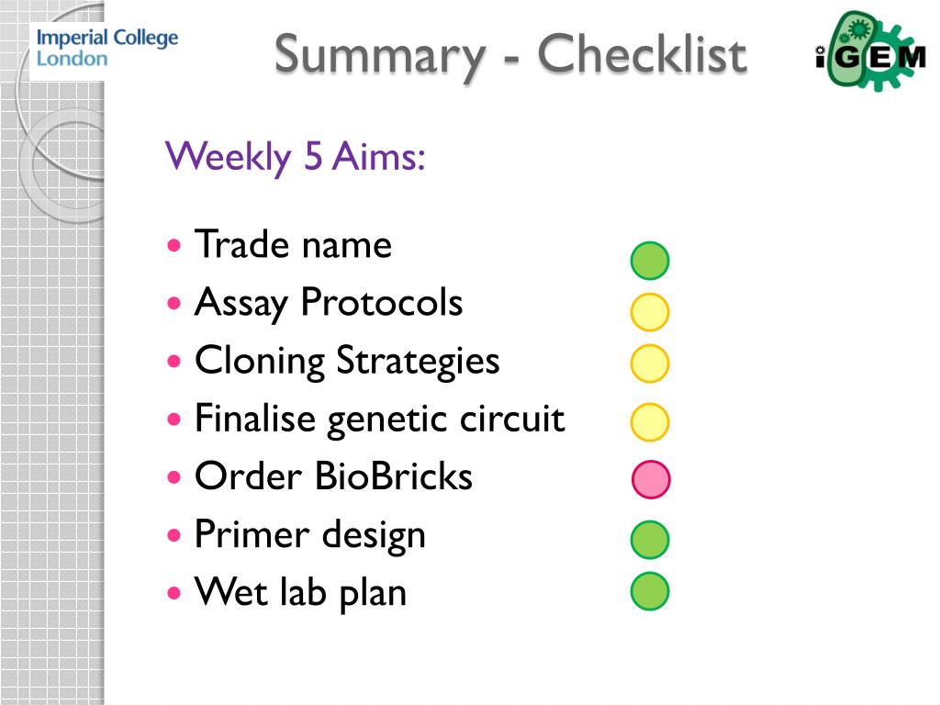Click the pink bullet before Trade name

(173, 245)
